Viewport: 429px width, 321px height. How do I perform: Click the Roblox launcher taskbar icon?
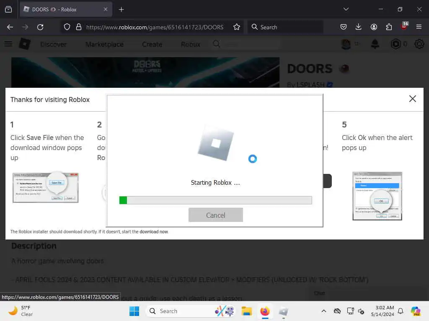[284, 311]
